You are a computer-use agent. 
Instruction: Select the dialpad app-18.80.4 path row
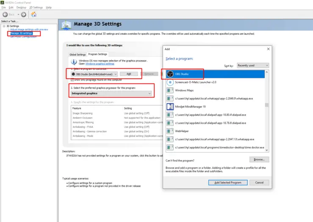[216, 115]
